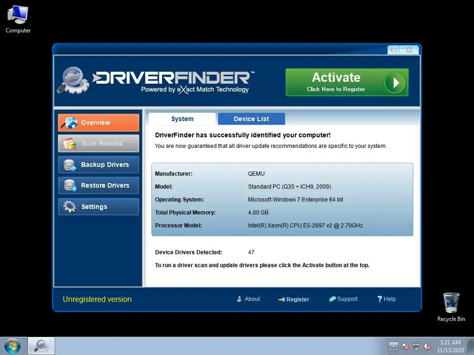Click the Scan Results sidebar button
Image resolution: width=474 pixels, height=355 pixels.
(x=99, y=143)
